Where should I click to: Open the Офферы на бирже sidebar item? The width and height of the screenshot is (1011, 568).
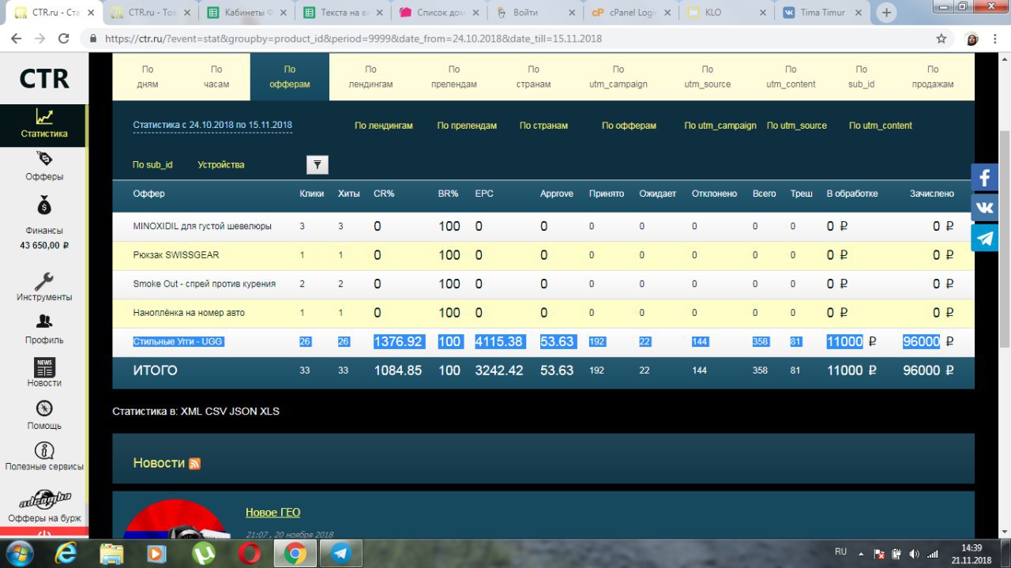point(44,506)
